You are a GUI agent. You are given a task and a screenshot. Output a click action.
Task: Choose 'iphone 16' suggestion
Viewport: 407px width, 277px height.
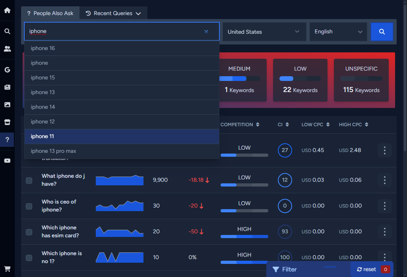(x=122, y=48)
